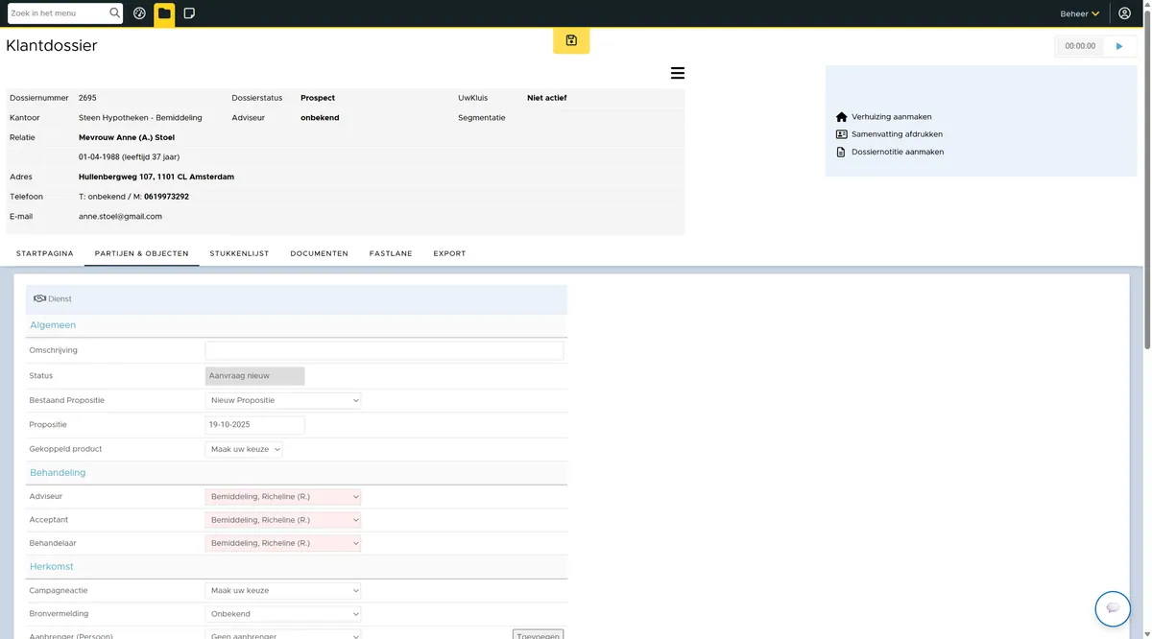1152x639 pixels.
Task: Click the search magnifier icon in menu search
Action: pyautogui.click(x=115, y=13)
